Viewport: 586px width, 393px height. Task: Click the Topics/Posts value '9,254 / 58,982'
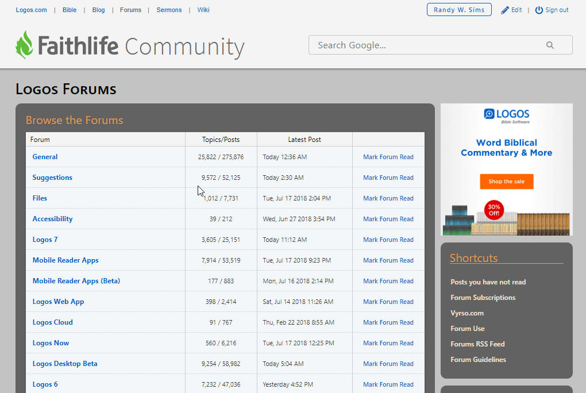click(221, 364)
